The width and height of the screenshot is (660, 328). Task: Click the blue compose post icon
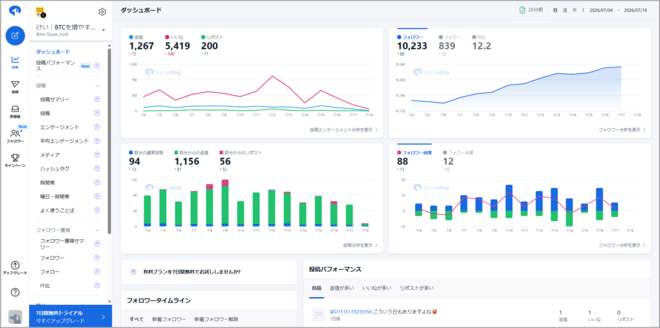[15, 35]
